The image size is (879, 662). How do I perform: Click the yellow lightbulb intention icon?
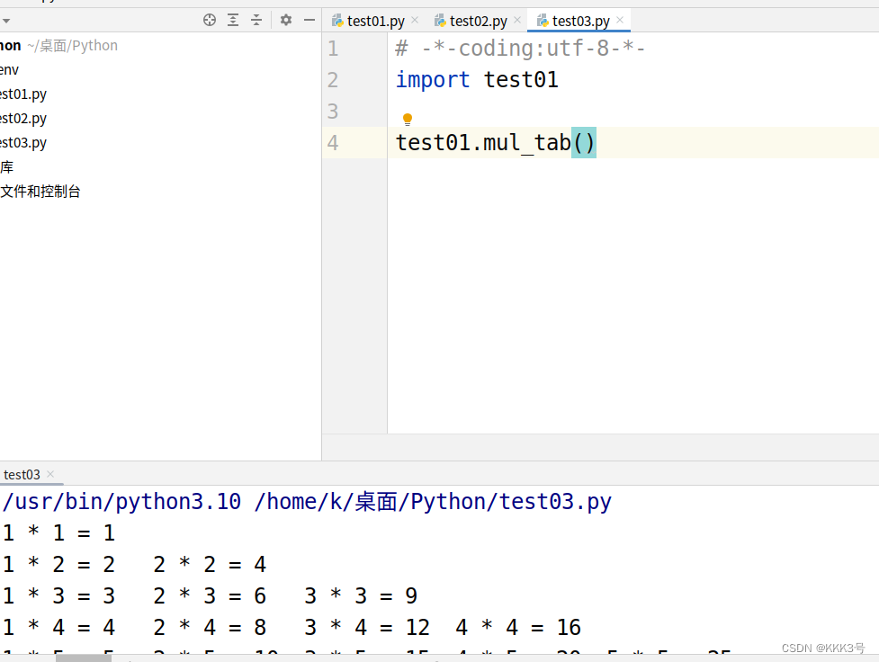pyautogui.click(x=408, y=120)
